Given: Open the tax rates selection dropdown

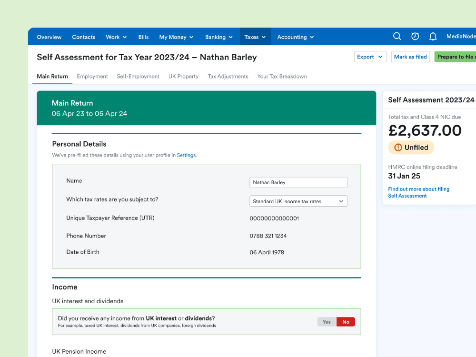Looking at the screenshot, I should coord(298,201).
